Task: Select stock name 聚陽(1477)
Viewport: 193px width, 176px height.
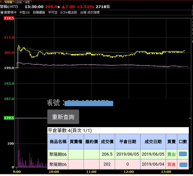Action: [9, 7]
